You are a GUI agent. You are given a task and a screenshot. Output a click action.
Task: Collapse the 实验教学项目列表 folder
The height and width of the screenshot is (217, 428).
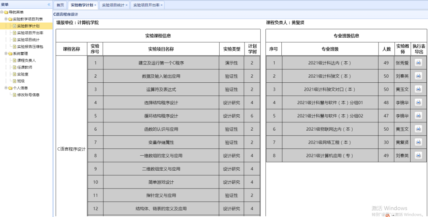[x=6, y=19]
